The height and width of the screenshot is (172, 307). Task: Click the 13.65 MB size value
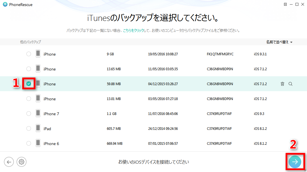[x=114, y=69]
